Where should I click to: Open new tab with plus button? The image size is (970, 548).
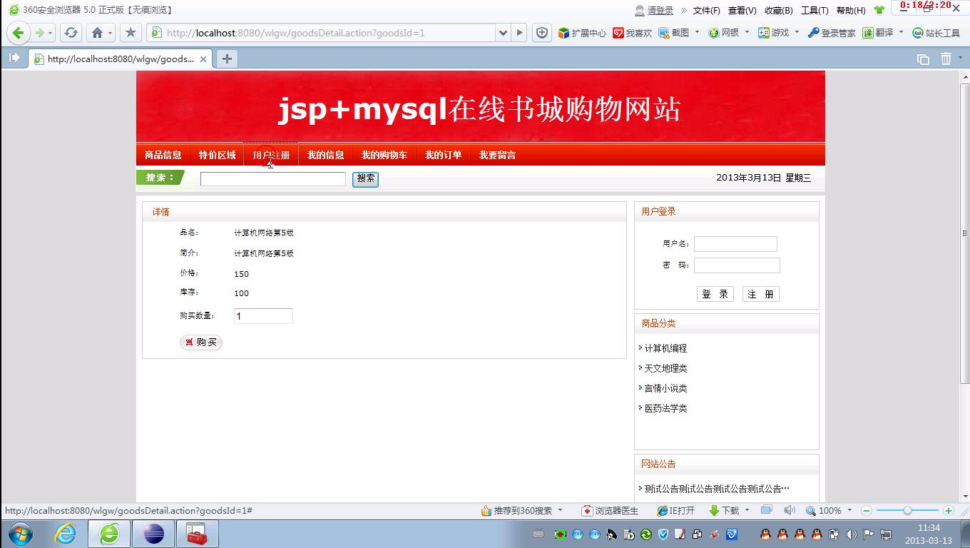[x=227, y=59]
